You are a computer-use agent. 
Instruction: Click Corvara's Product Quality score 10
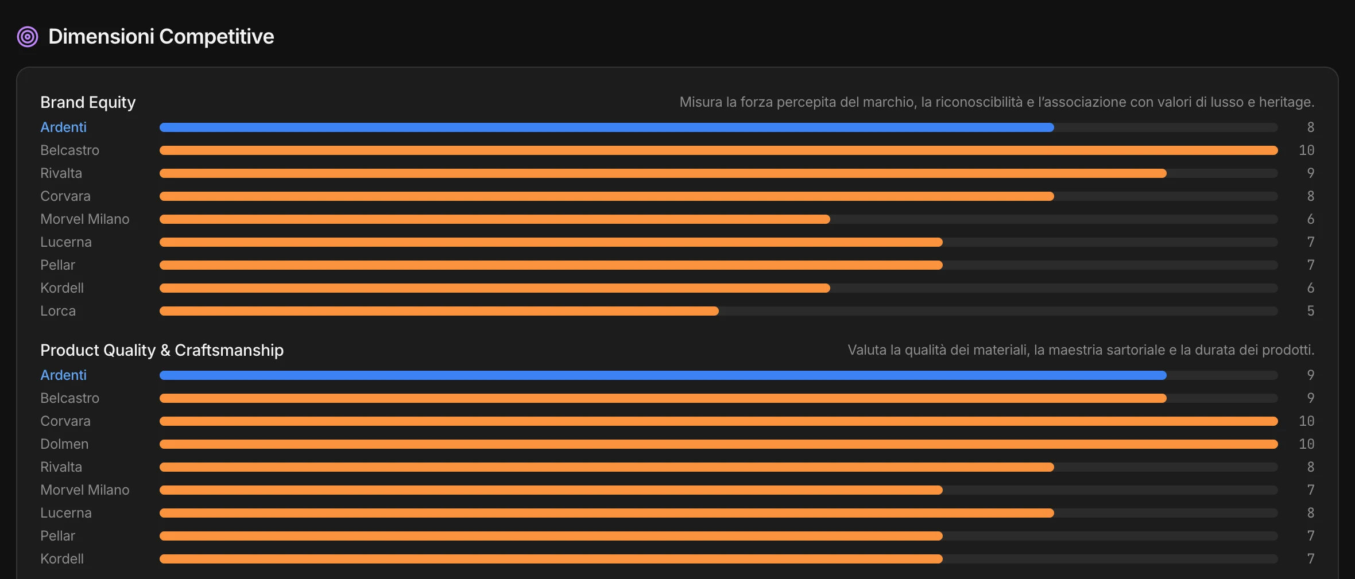click(x=1307, y=421)
